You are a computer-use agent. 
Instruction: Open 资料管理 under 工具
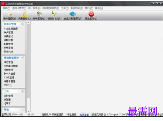pyautogui.click(x=8, y=96)
